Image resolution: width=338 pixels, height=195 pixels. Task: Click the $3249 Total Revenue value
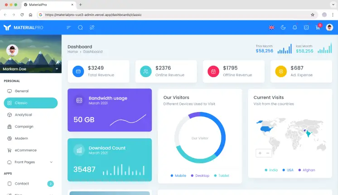(x=96, y=68)
